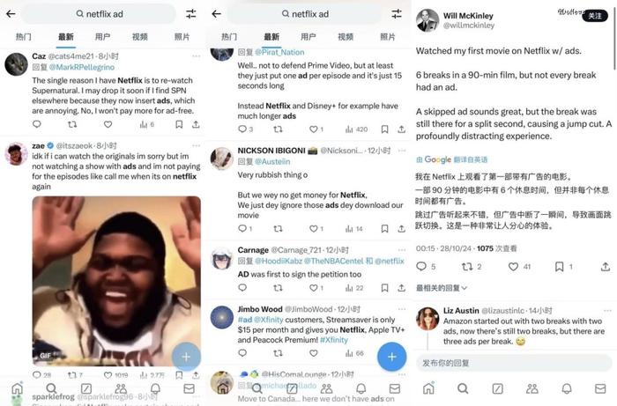Image resolution: width=617 pixels, height=406 pixels.
Task: Follow Will McKinley with 关注 button
Action: point(595,16)
